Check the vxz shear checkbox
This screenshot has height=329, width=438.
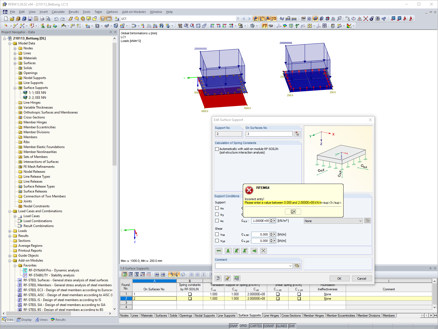click(x=217, y=234)
